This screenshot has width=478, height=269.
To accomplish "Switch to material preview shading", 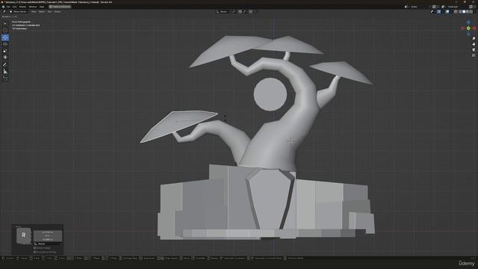I will pos(468,12).
